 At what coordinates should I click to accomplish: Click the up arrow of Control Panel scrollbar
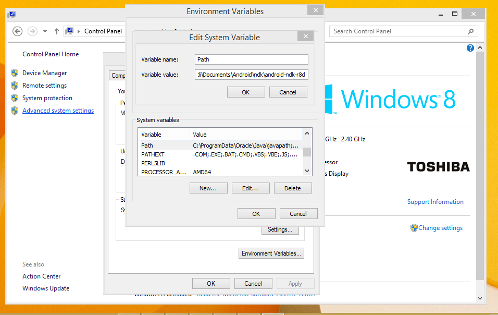480,47
